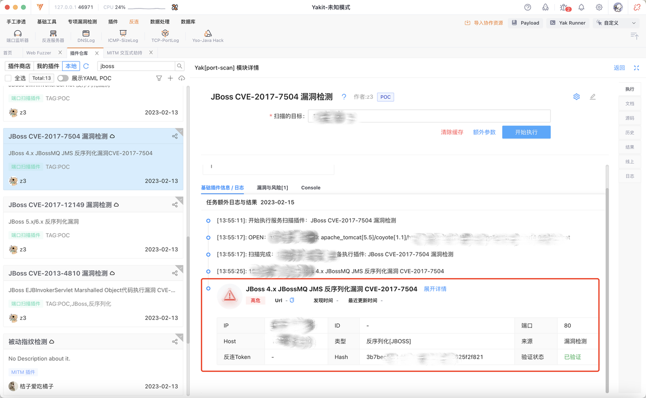Switch to the Web Fuzzer tab
The height and width of the screenshot is (398, 646).
[x=39, y=53]
